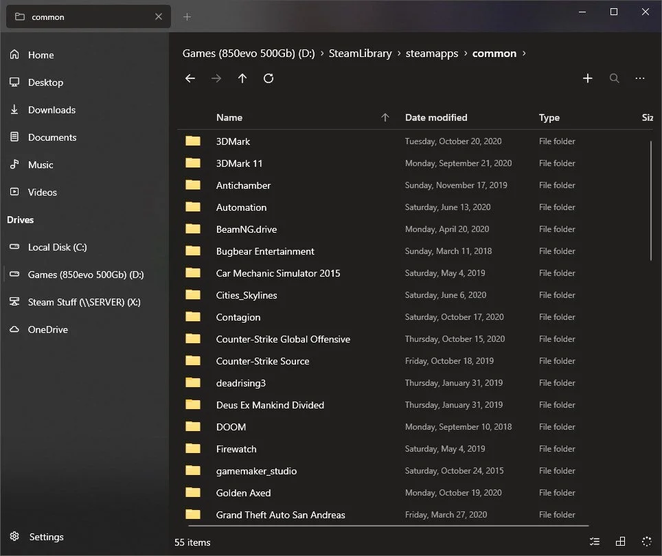Viewport: 662px width, 556px height.
Task: Open Home in the sidebar
Action: [x=84, y=55]
